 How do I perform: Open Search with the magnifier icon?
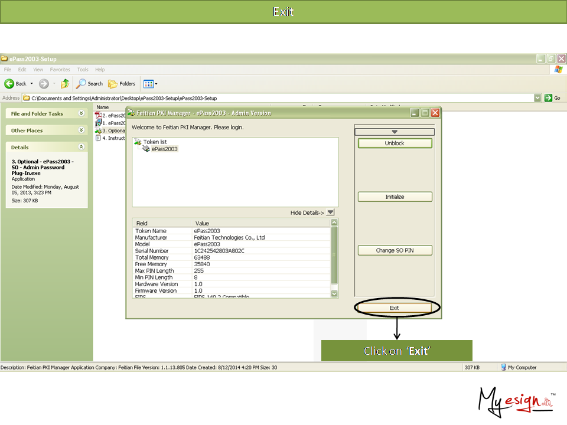(x=82, y=84)
